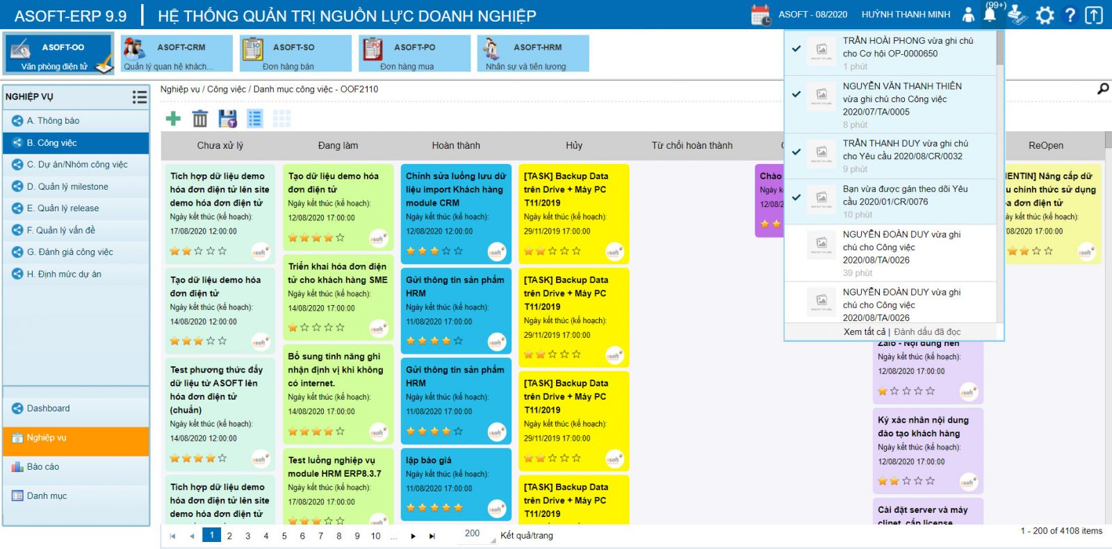Click the trash delete icon in toolbar
The height and width of the screenshot is (549, 1112).
click(200, 119)
